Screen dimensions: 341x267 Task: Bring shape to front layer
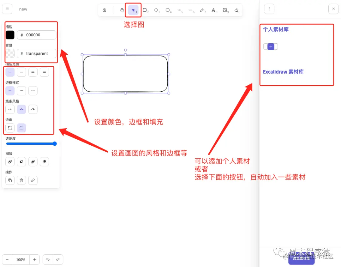click(x=45, y=162)
